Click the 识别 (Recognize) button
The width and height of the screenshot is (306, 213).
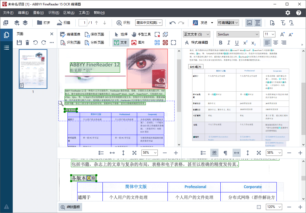tap(123, 23)
